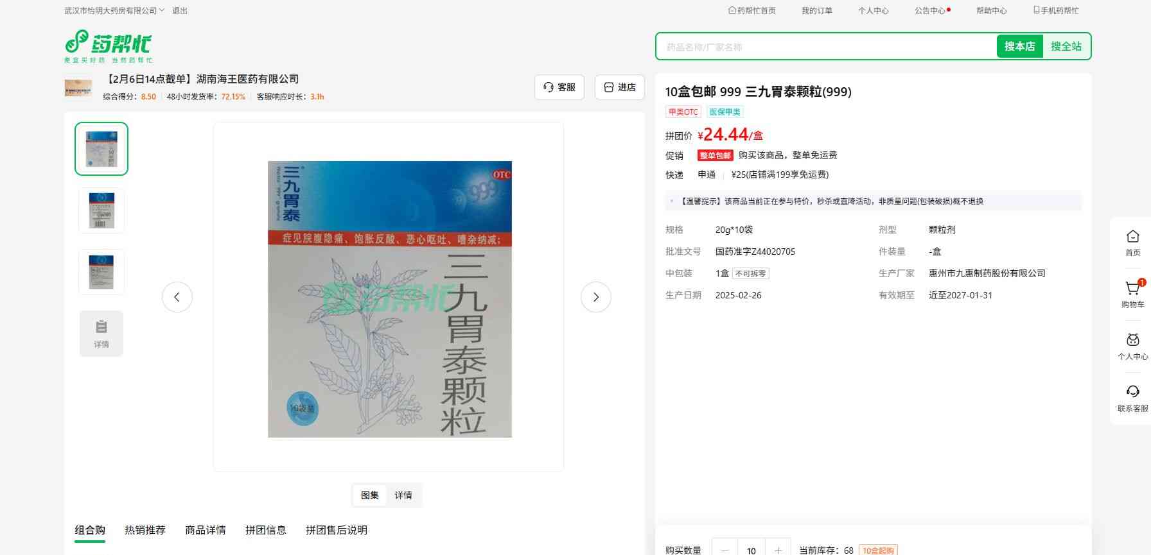
Task: Increase purchase quantity with plus button
Action: point(778,550)
